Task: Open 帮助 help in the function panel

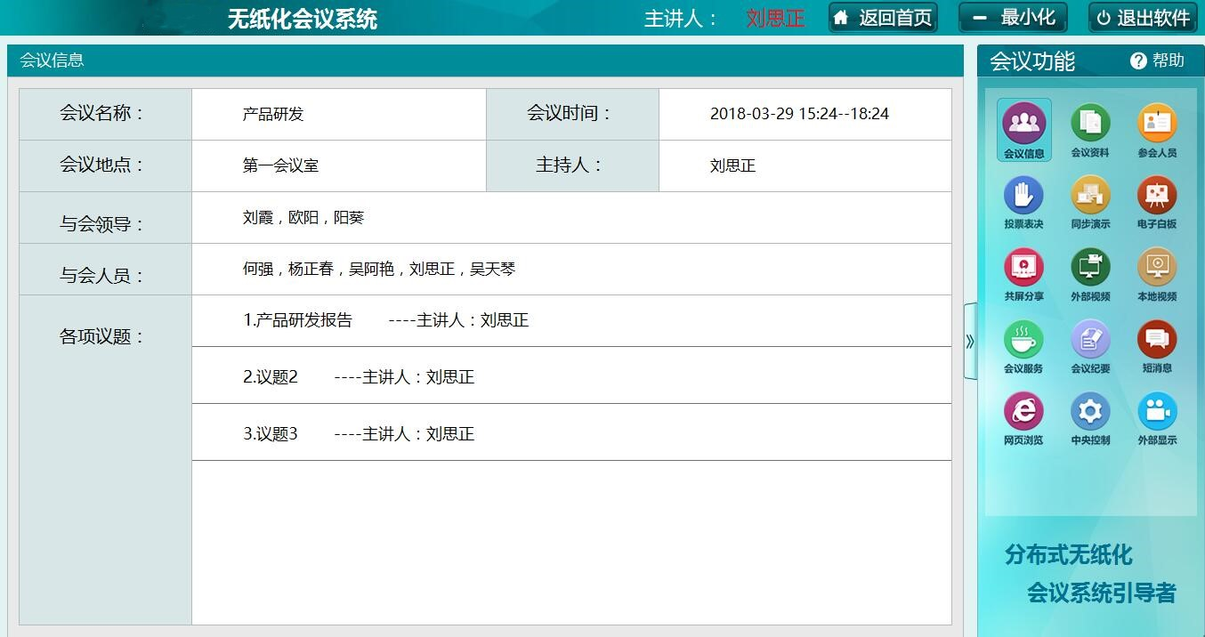Action: (1157, 60)
